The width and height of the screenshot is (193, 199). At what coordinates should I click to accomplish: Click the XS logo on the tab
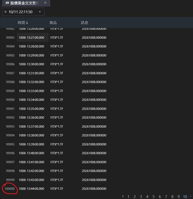point(7,3)
